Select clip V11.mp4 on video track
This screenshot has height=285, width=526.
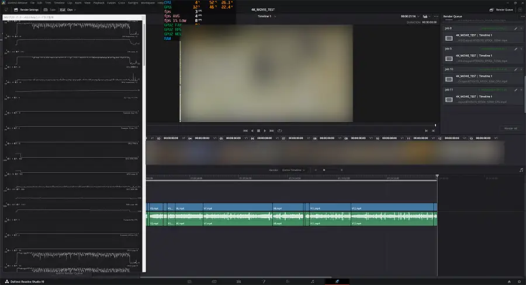tap(330, 207)
